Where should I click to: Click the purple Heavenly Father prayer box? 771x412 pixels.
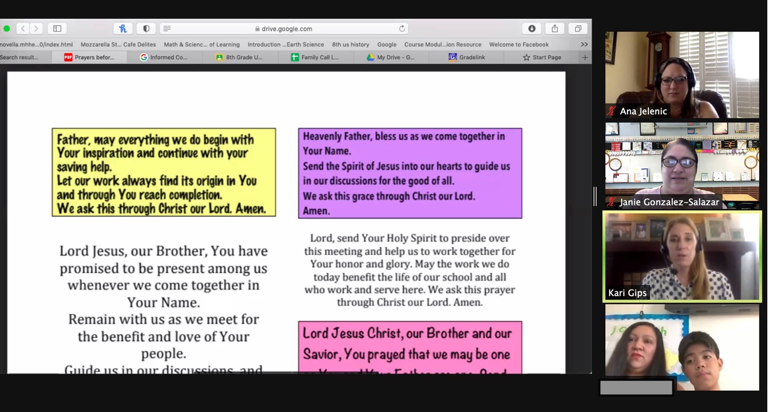(410, 173)
